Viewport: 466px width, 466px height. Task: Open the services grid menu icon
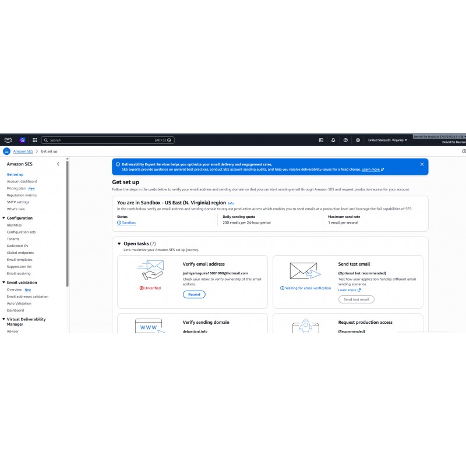(35, 140)
